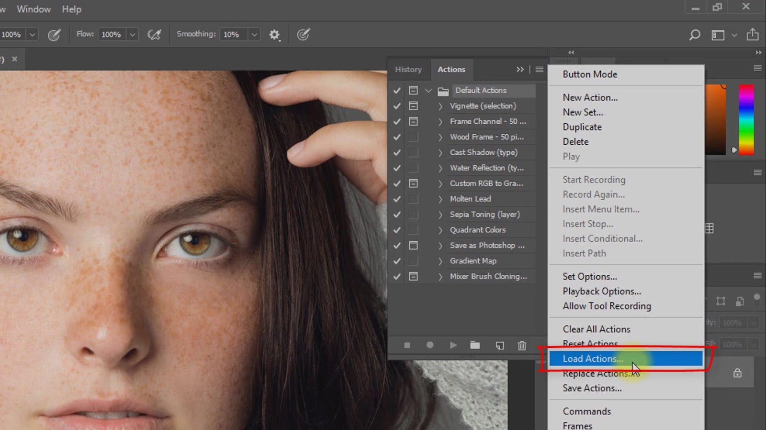The height and width of the screenshot is (430, 766).
Task: Click the smoothing options gear icon
Action: click(x=274, y=34)
